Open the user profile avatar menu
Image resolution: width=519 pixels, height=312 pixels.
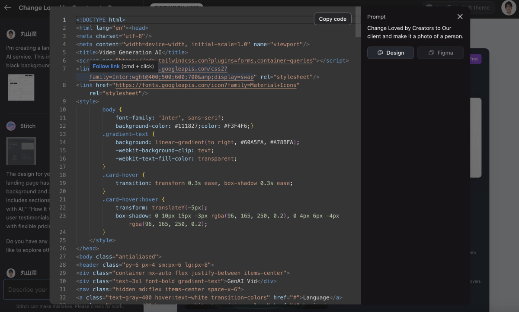[509, 7]
